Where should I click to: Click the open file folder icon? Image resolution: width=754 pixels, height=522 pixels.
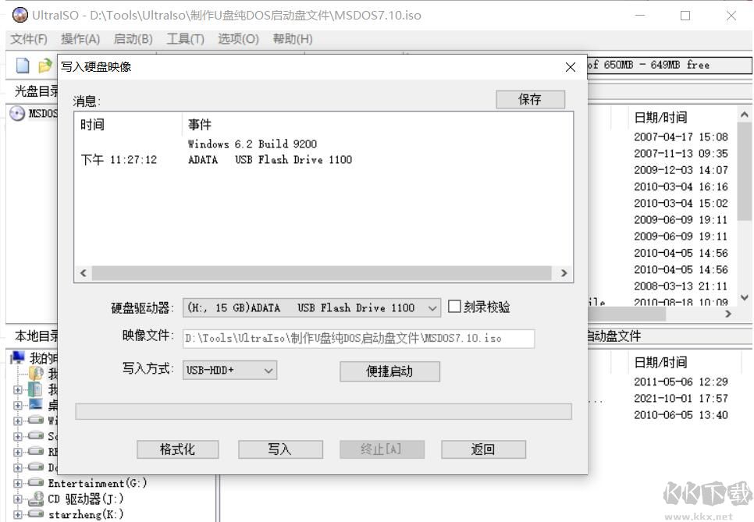[x=44, y=66]
